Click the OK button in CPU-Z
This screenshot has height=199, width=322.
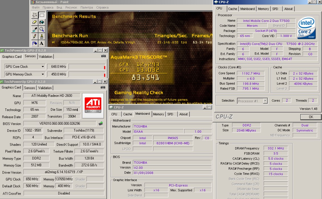point(311,117)
